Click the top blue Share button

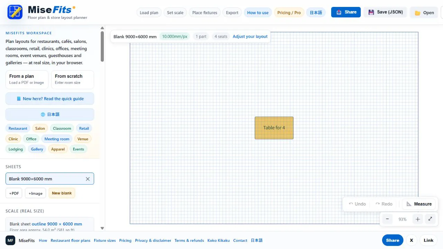(x=346, y=12)
